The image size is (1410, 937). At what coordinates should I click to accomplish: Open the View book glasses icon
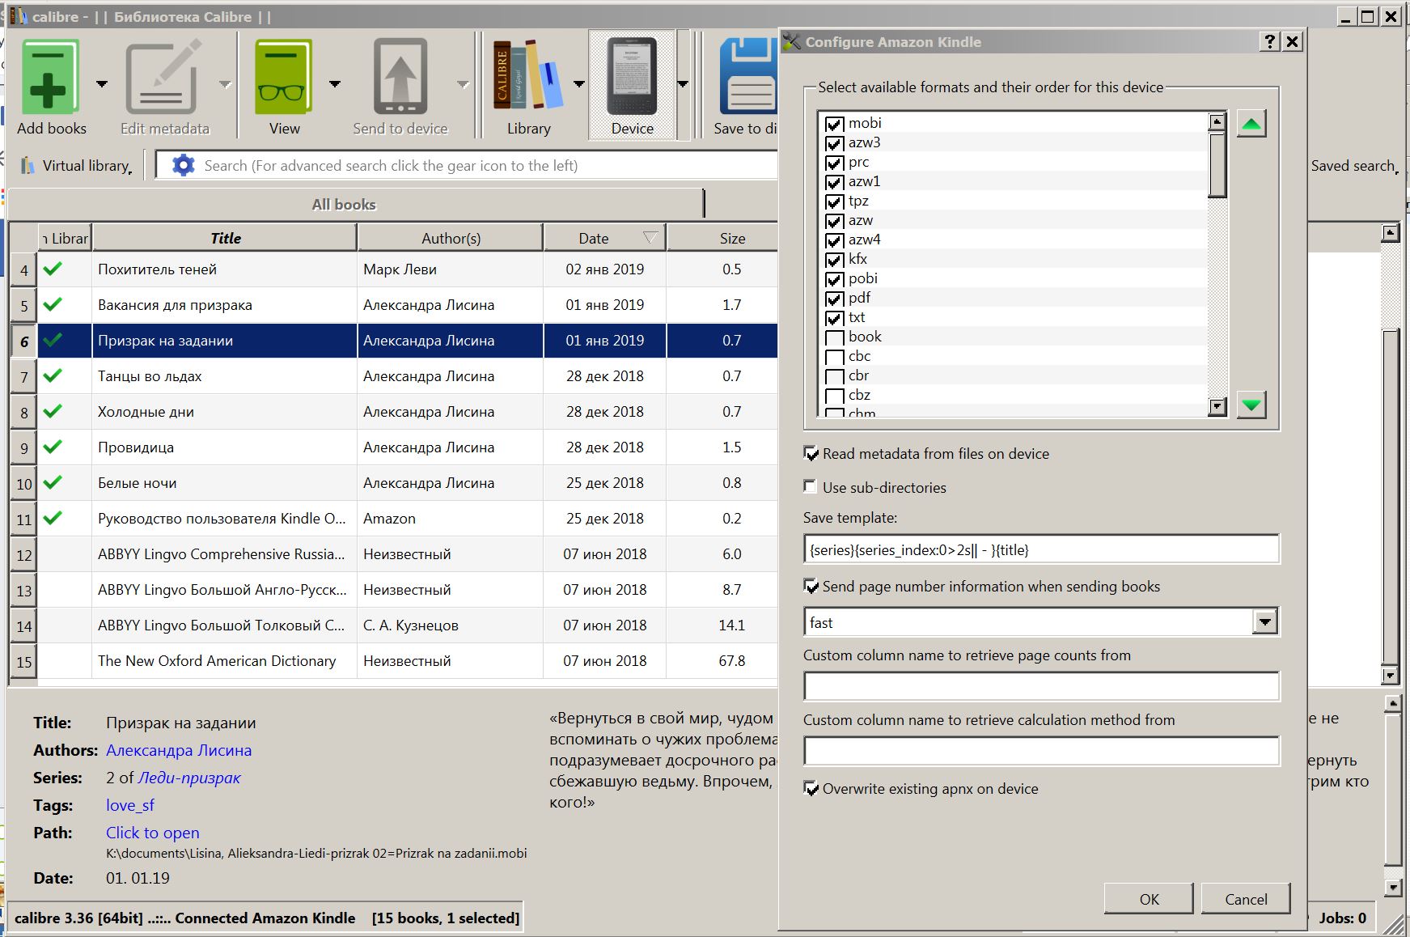click(x=283, y=78)
